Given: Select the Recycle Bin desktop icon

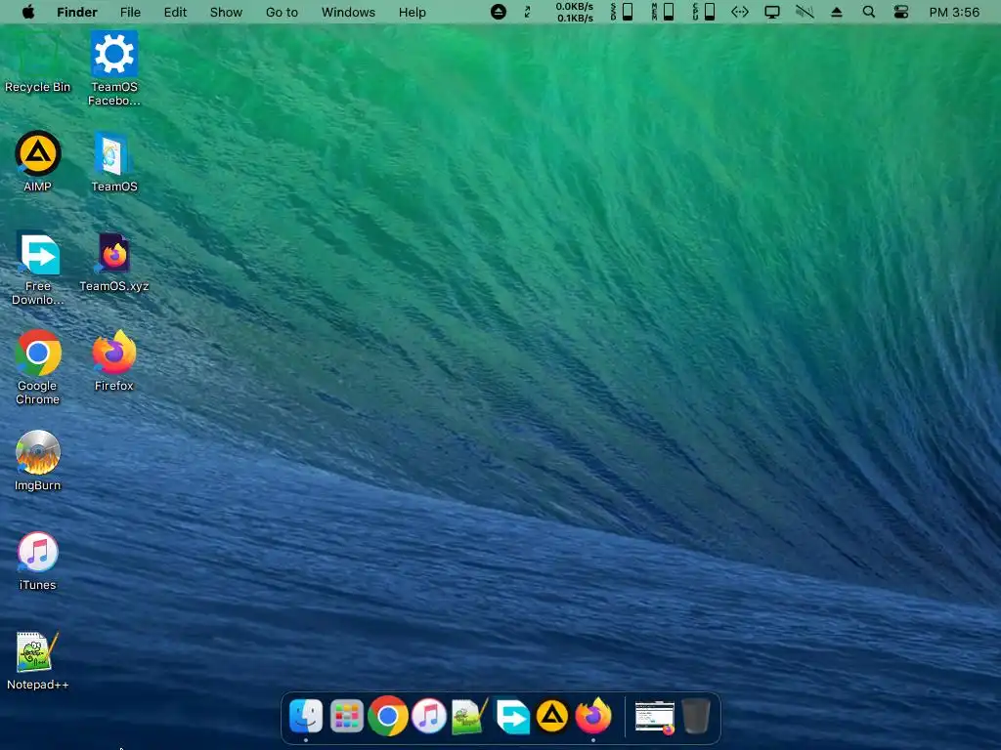Looking at the screenshot, I should (38, 62).
